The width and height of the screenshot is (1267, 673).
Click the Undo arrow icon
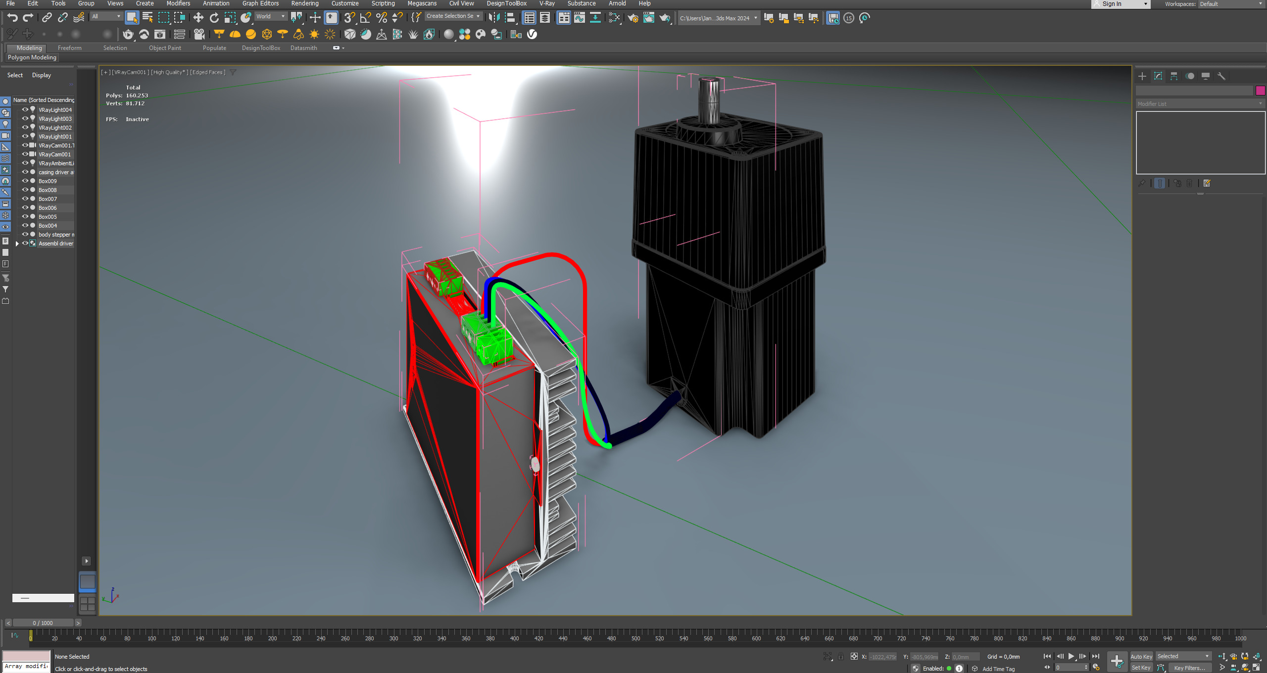[x=12, y=18]
